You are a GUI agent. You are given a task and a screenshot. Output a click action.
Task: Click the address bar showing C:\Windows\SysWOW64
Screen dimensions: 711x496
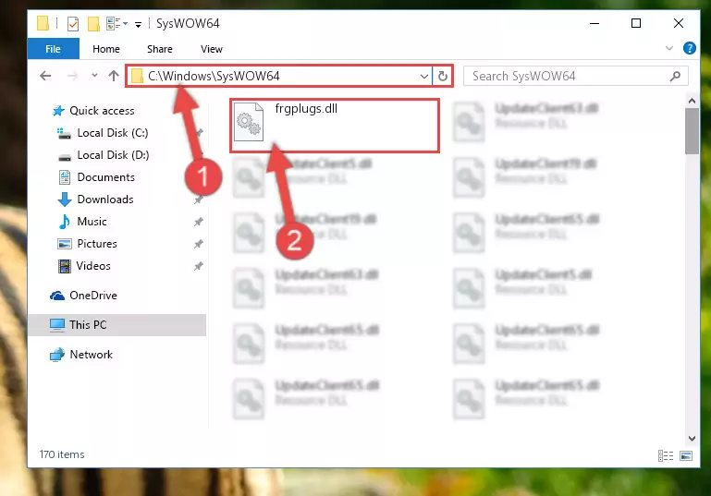[x=279, y=76]
